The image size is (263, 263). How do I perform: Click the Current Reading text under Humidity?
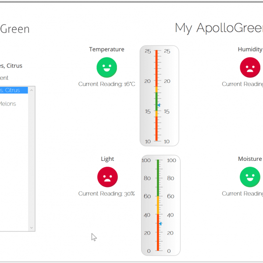(242, 84)
